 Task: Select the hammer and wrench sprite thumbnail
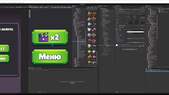coord(89,40)
